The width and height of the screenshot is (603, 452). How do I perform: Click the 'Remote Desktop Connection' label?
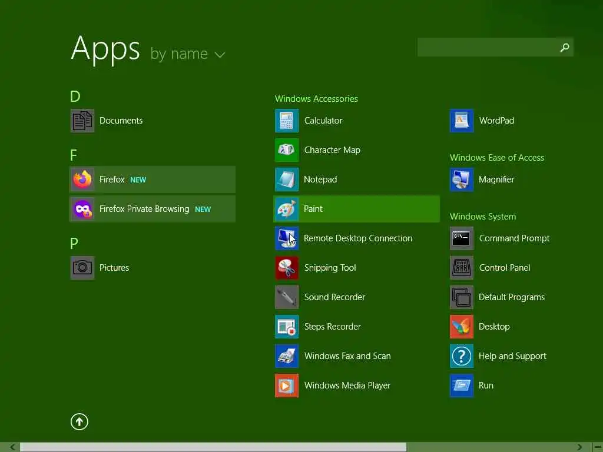[358, 238]
